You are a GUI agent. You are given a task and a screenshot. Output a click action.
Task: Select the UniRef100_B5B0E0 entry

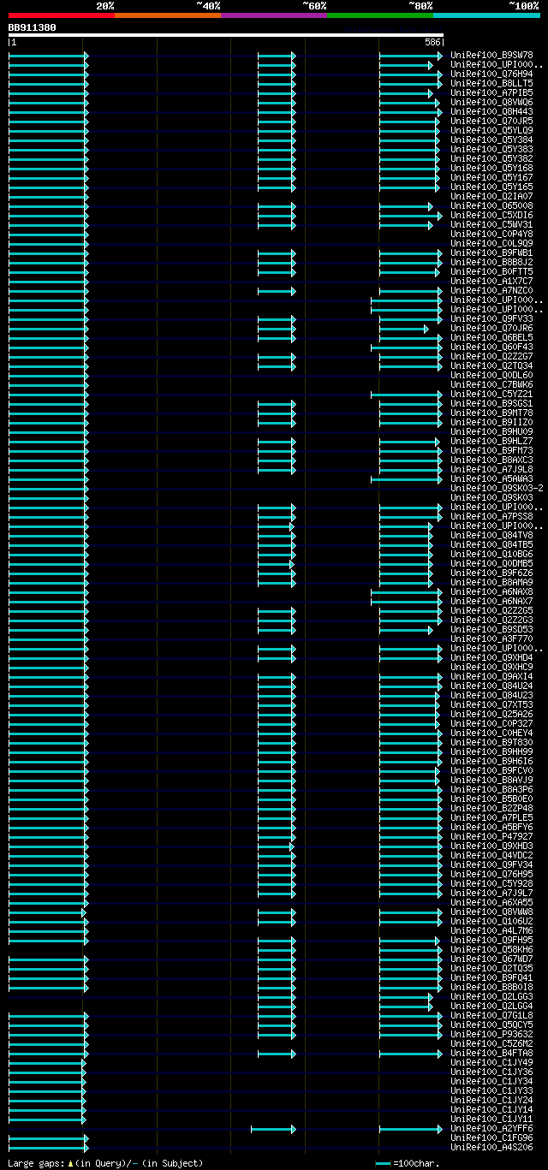pyautogui.click(x=491, y=799)
